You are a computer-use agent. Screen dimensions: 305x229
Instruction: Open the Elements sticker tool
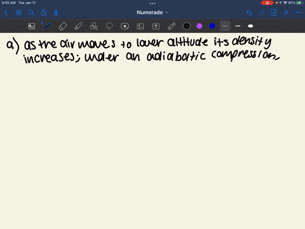pos(125,26)
